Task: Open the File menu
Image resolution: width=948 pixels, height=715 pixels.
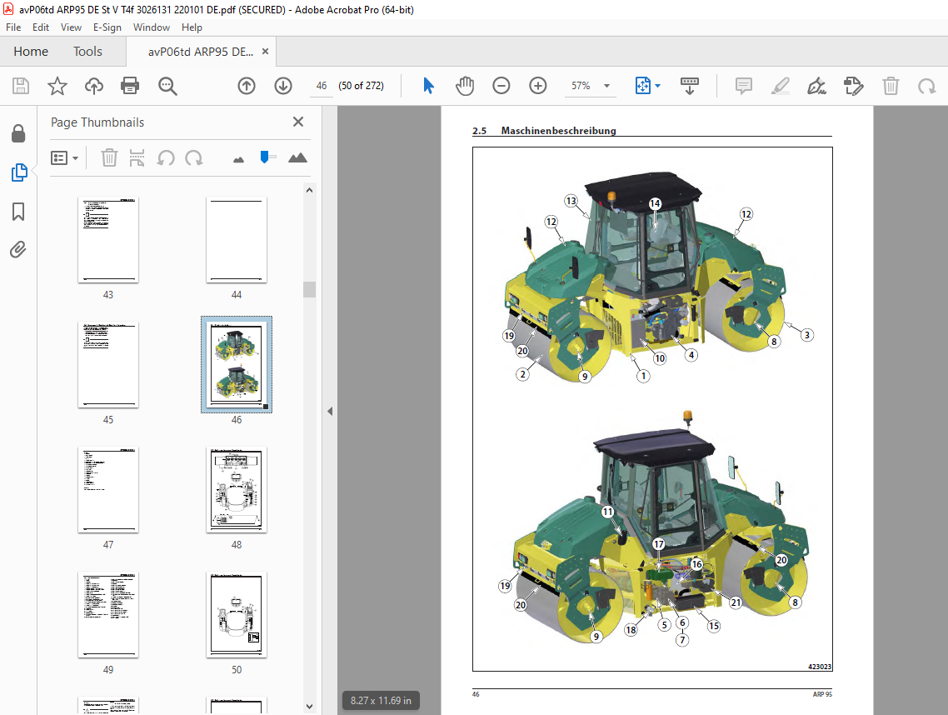Action: (13, 27)
